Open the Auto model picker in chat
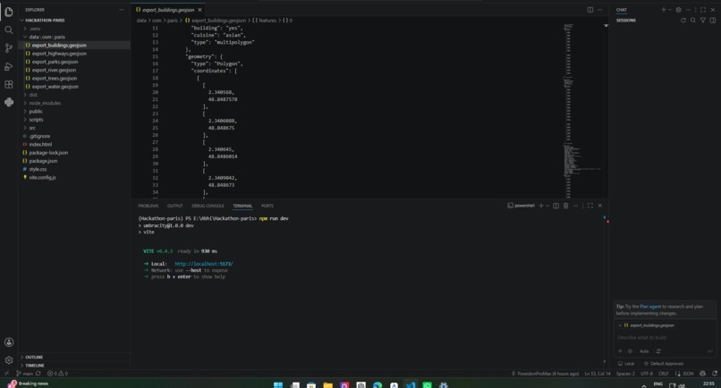This screenshot has width=721, height=388. [644, 351]
